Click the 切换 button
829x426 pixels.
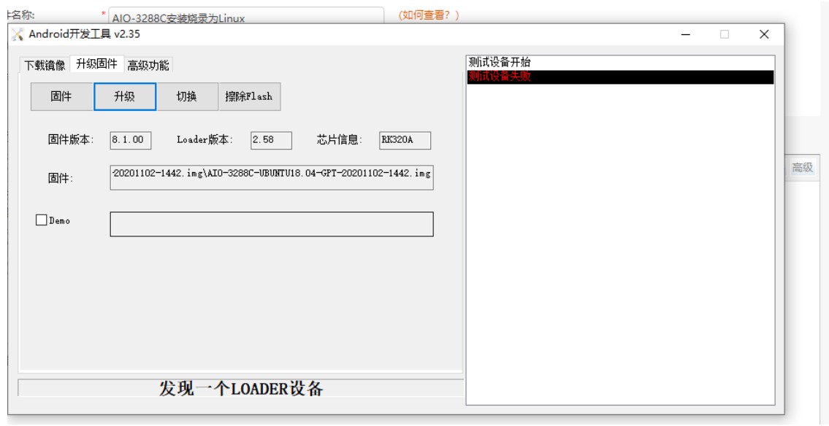click(187, 96)
